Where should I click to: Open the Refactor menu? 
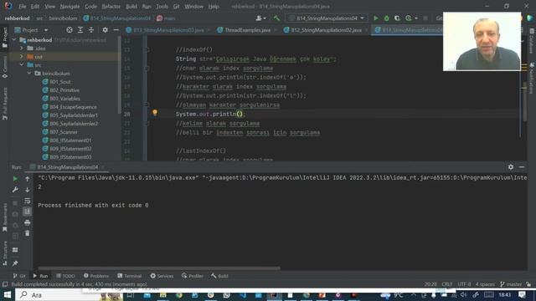click(x=111, y=7)
